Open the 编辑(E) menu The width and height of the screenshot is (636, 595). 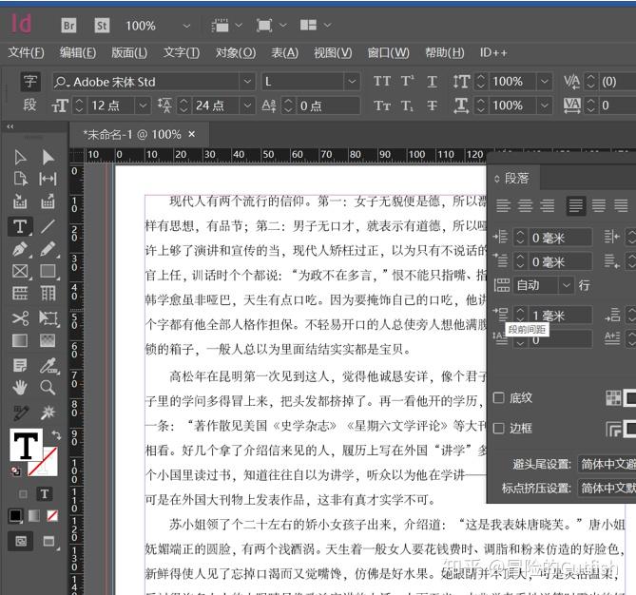78,52
